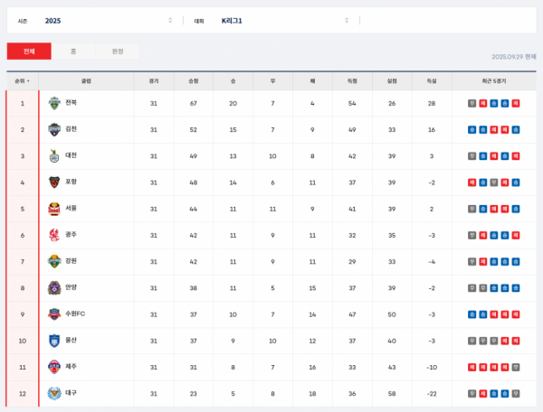Click 수원FC's goals conceded 50
The image size is (543, 412).
392,314
